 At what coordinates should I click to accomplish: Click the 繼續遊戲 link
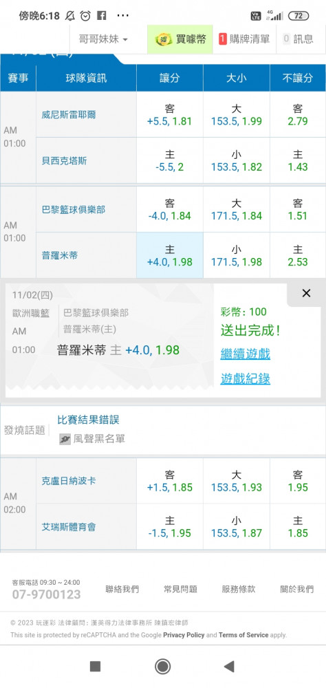coord(246,354)
